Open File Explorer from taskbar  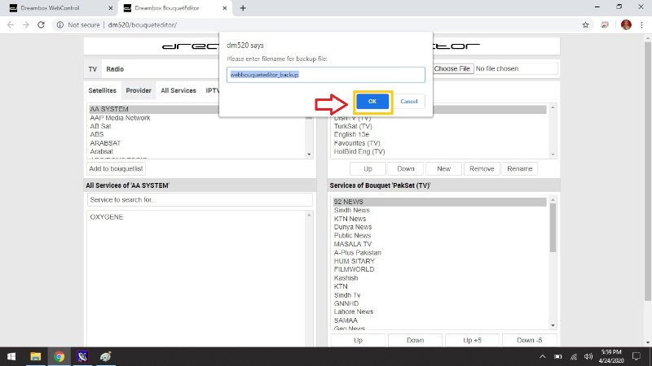(35, 356)
